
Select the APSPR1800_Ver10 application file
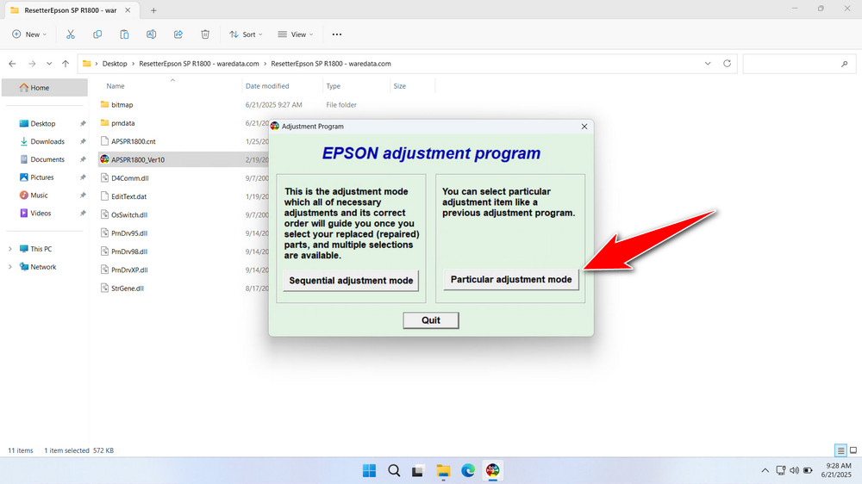click(x=137, y=160)
